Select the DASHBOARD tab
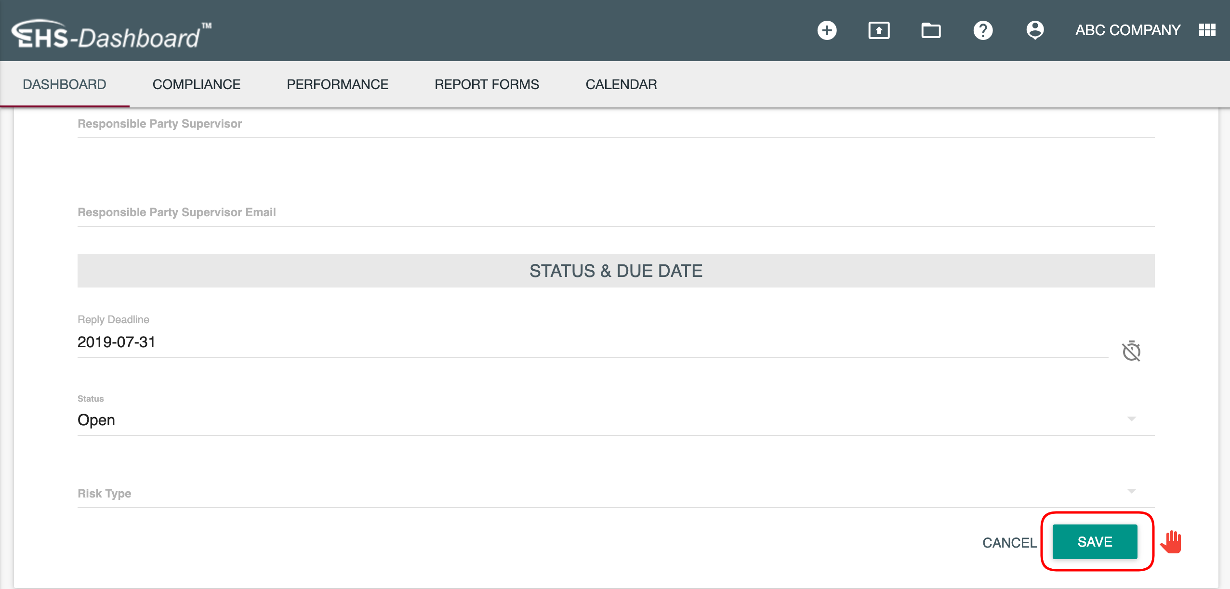The width and height of the screenshot is (1230, 589). (64, 84)
